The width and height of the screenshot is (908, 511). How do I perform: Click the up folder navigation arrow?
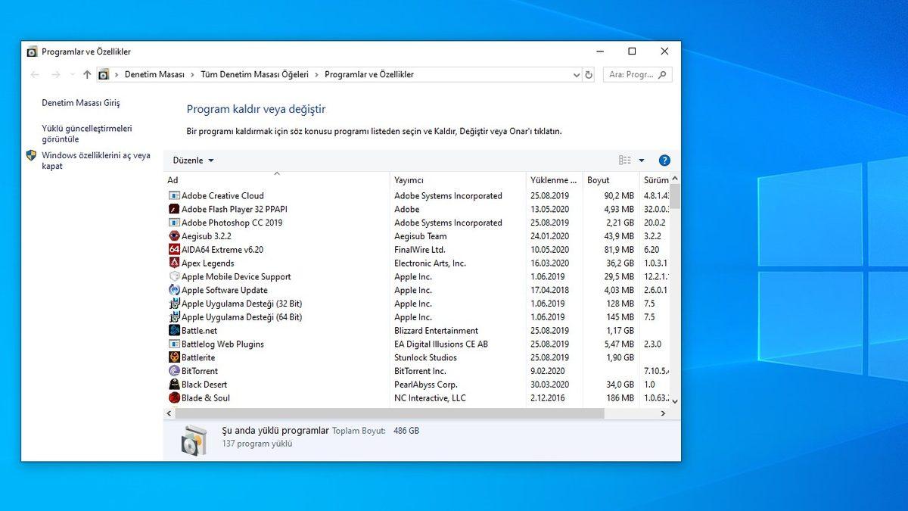pyautogui.click(x=86, y=74)
